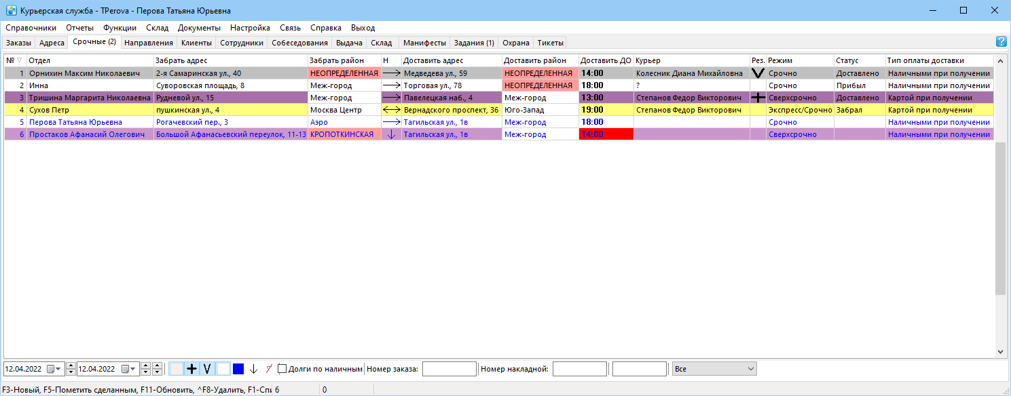Open the blue help question mark icon
The height and width of the screenshot is (396, 1011).
1001,41
